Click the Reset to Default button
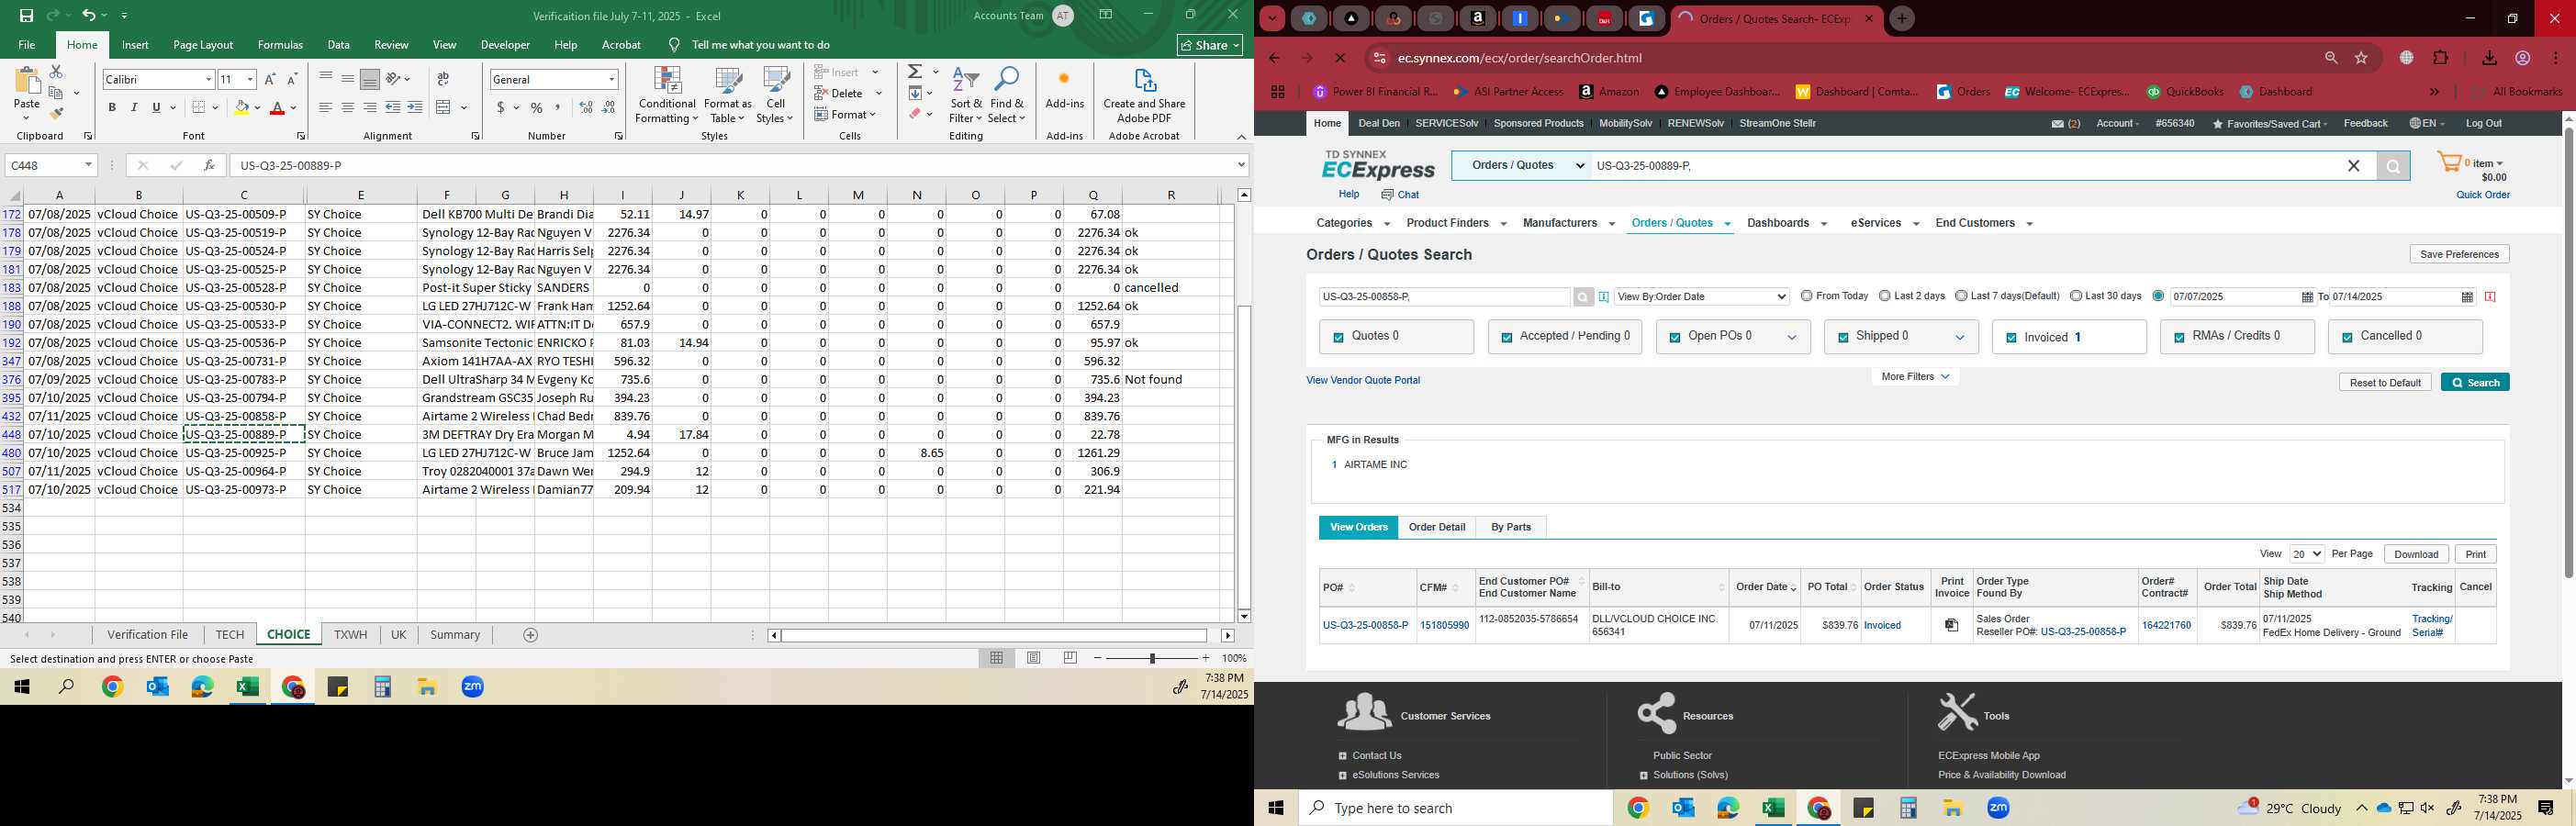Viewport: 2576px width, 826px height. 2385,383
